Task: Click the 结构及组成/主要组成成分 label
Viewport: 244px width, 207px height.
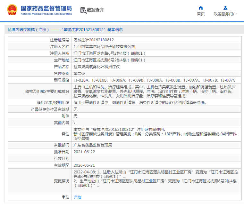Action: pyautogui.click(x=47, y=91)
